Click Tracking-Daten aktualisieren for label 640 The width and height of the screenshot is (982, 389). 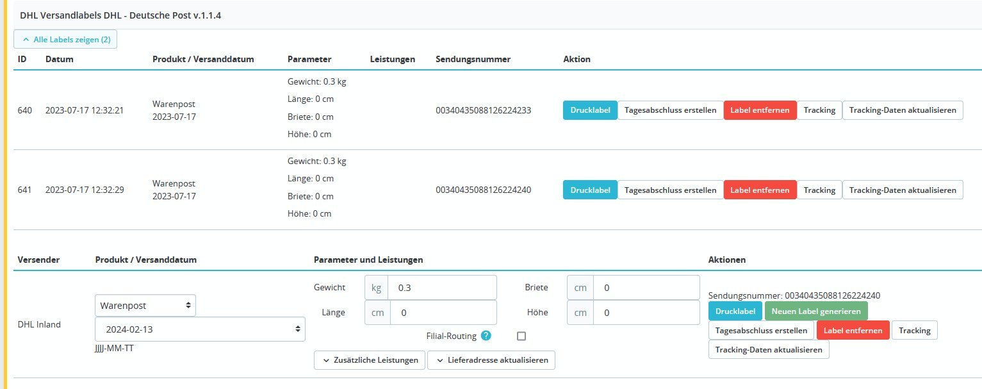coord(903,110)
